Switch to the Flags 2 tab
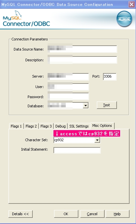The height and width of the screenshot is (224, 136). [31, 126]
